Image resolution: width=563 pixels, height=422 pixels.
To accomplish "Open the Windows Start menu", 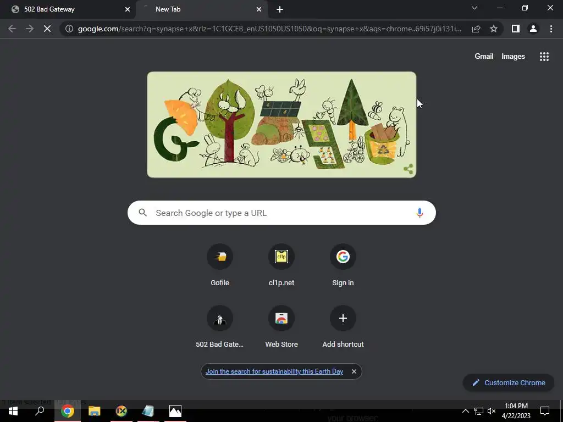I will click(13, 411).
